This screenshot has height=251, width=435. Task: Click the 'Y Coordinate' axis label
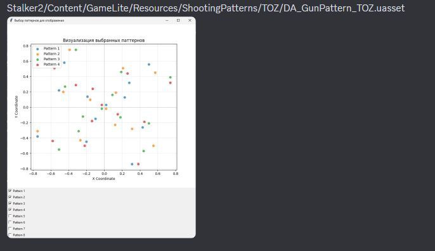tap(16, 107)
